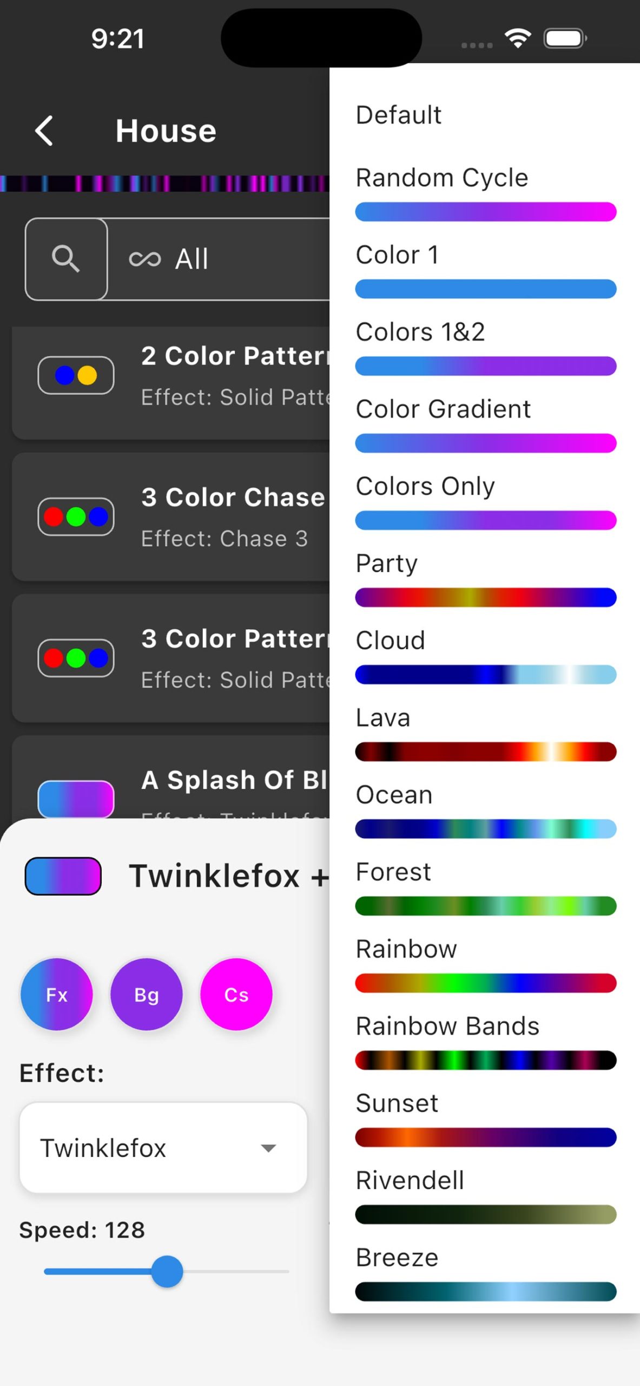Tap the Speed slider handle
The height and width of the screenshot is (1386, 640).
(167, 1271)
